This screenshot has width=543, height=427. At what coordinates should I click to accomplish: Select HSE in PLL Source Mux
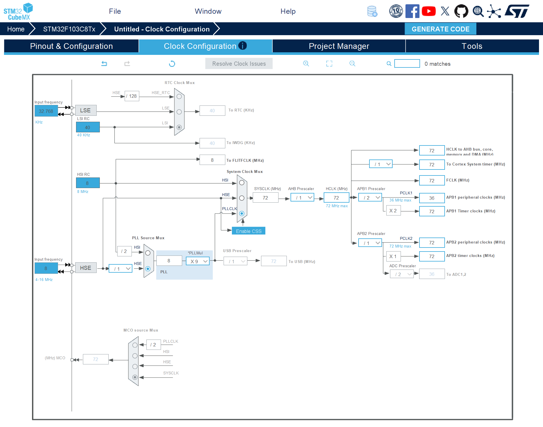pos(148,269)
